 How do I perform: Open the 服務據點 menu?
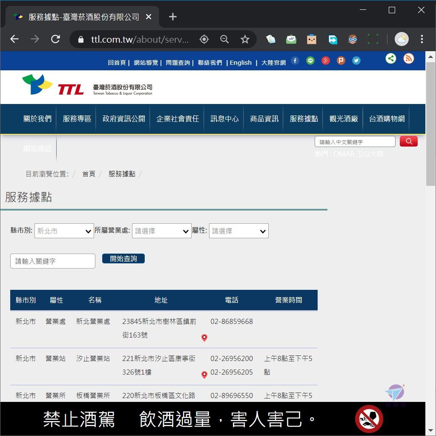click(x=304, y=119)
